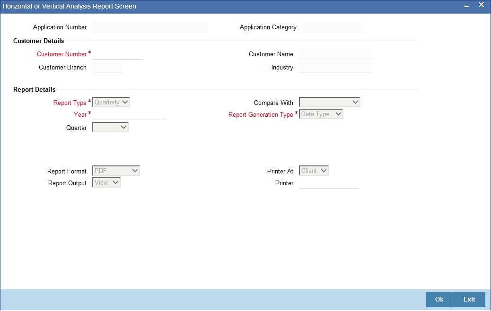This screenshot has width=491, height=311.
Task: Click the Report Generation Type label
Action: pyautogui.click(x=261, y=114)
